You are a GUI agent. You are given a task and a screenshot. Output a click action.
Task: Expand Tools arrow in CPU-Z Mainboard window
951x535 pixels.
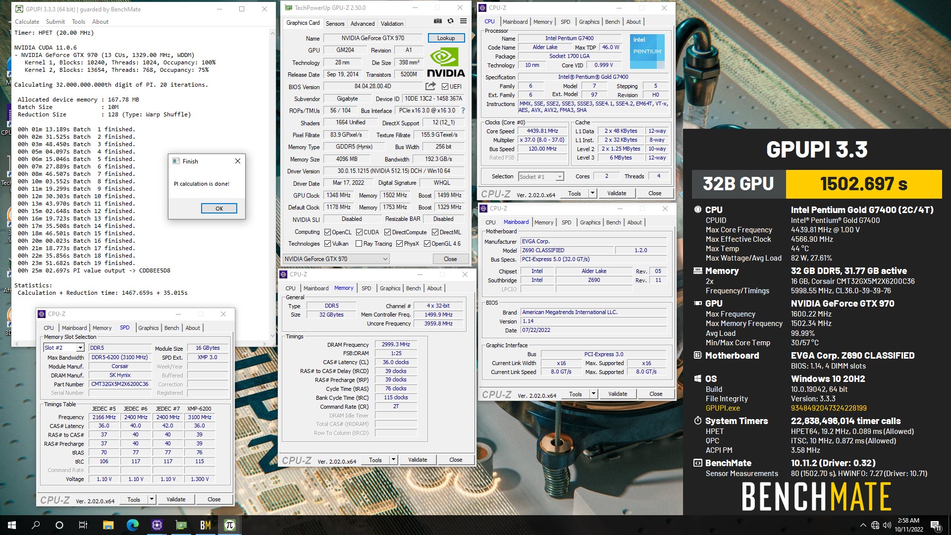click(x=593, y=394)
